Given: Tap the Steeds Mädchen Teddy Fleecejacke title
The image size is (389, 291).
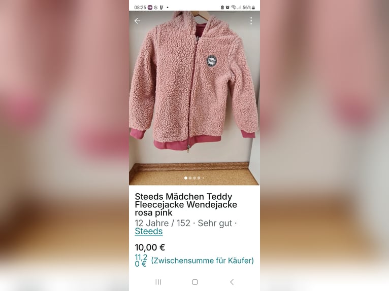Looking at the screenshot, I should pyautogui.click(x=186, y=204).
